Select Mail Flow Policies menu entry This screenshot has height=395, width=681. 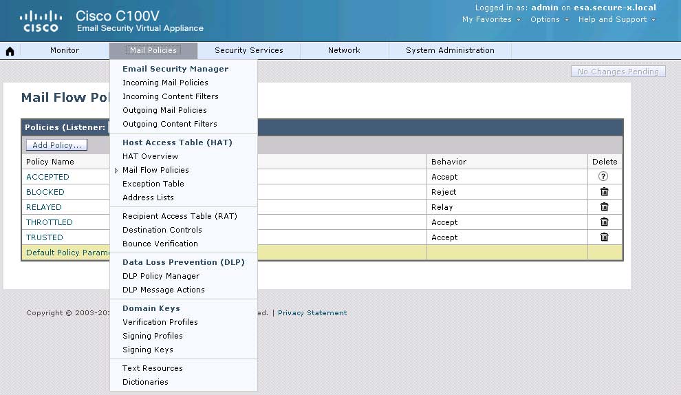pos(155,171)
